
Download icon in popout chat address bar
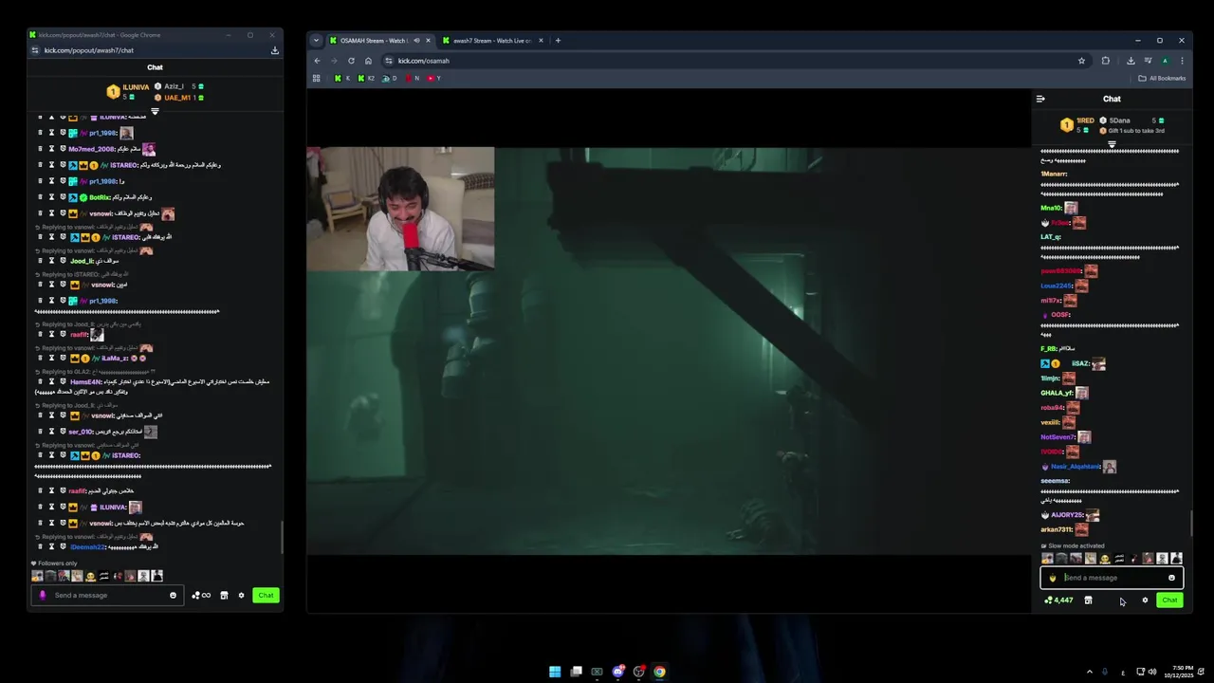point(275,50)
